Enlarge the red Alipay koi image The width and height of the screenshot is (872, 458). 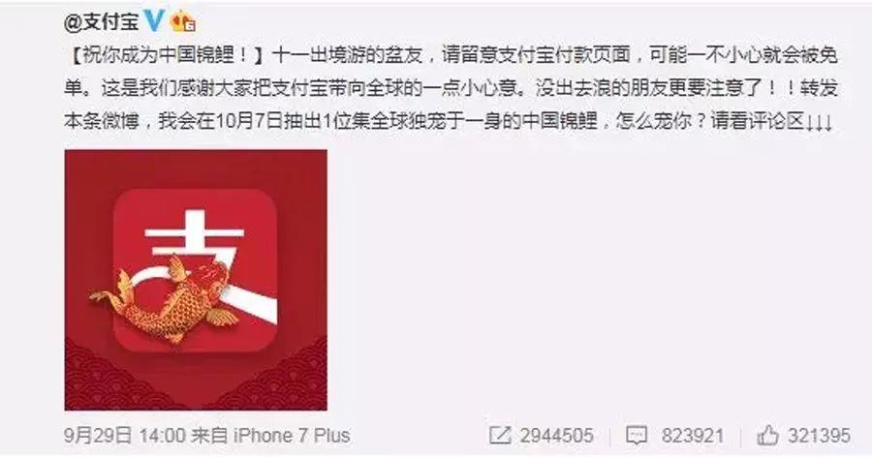coord(196,280)
